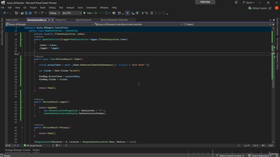Viewport: 280px width, 157px height.
Task: Click the share icon next to GitHub Copilot
Action: click(x=270, y=8)
